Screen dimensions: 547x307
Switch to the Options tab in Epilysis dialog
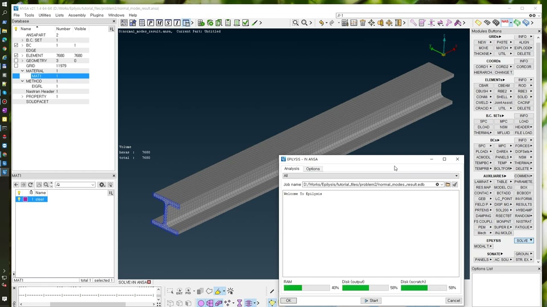click(x=313, y=169)
